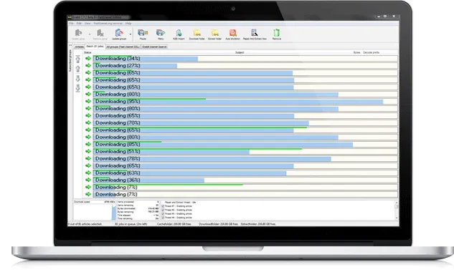Screen dimensions: 454x270
Task: Open the View menu
Action: [x=88, y=24]
